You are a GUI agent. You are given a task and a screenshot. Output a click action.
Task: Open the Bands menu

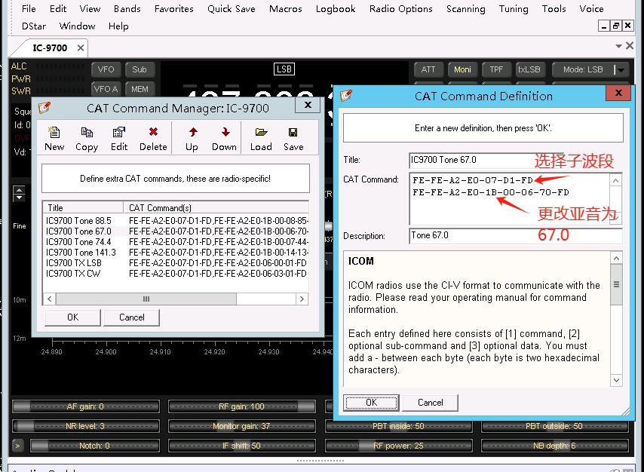pos(127,8)
